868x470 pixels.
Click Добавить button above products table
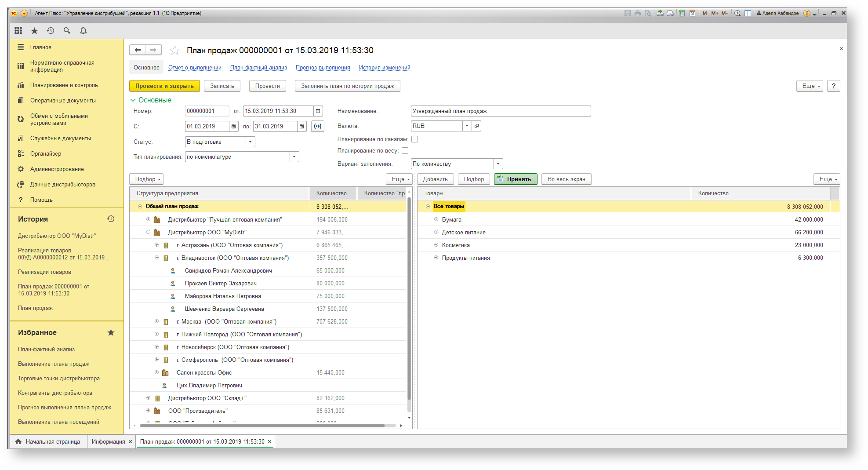coord(435,179)
